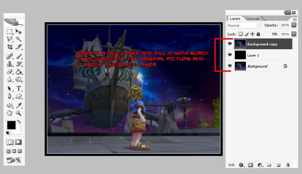Select the Background copy layer thumbnail
The width and height of the screenshot is (302, 174).
(240, 44)
